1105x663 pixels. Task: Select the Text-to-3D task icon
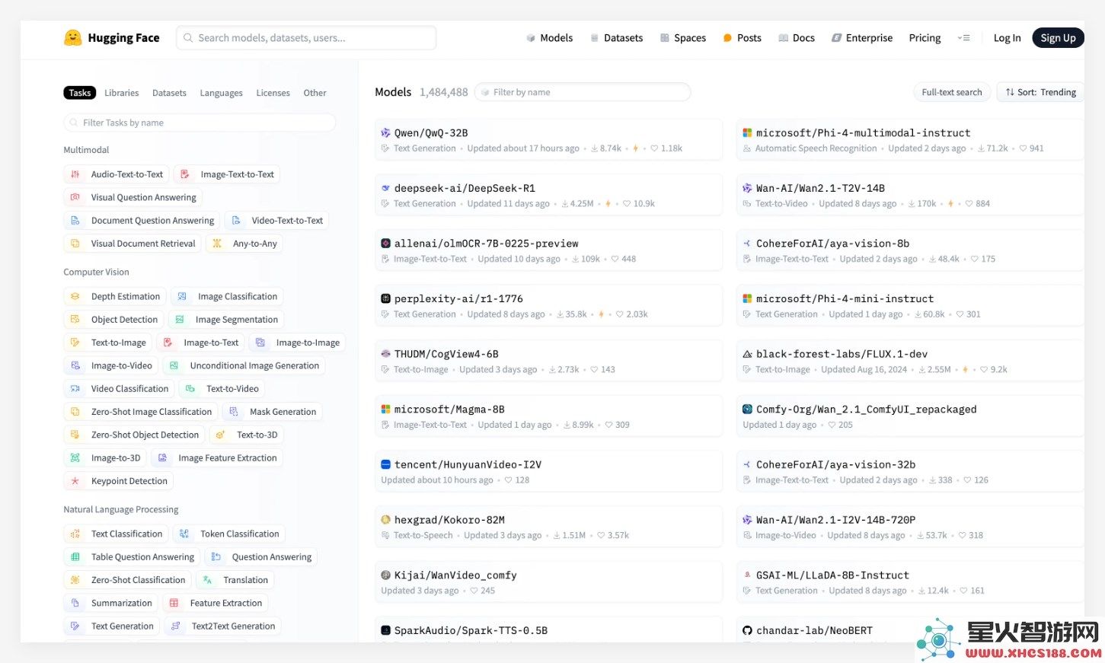coord(221,435)
